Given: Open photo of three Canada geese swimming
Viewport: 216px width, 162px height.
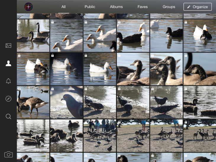Looking at the screenshot, I should point(33,36).
